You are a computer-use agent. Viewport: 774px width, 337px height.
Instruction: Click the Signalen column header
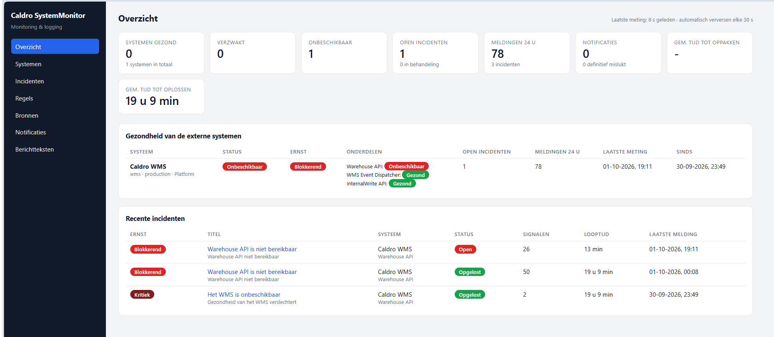pos(536,235)
